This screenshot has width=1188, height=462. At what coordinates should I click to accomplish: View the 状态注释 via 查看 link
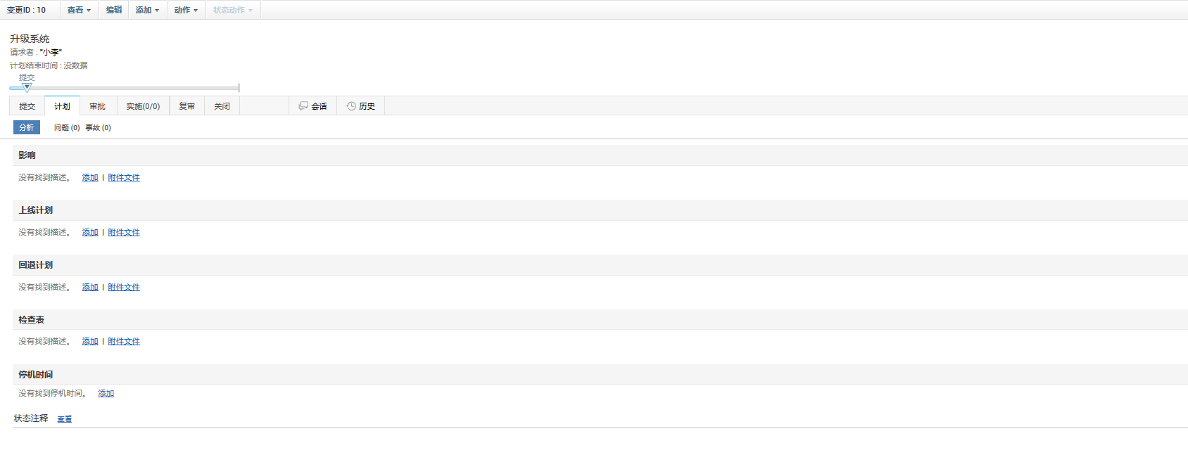click(x=64, y=419)
